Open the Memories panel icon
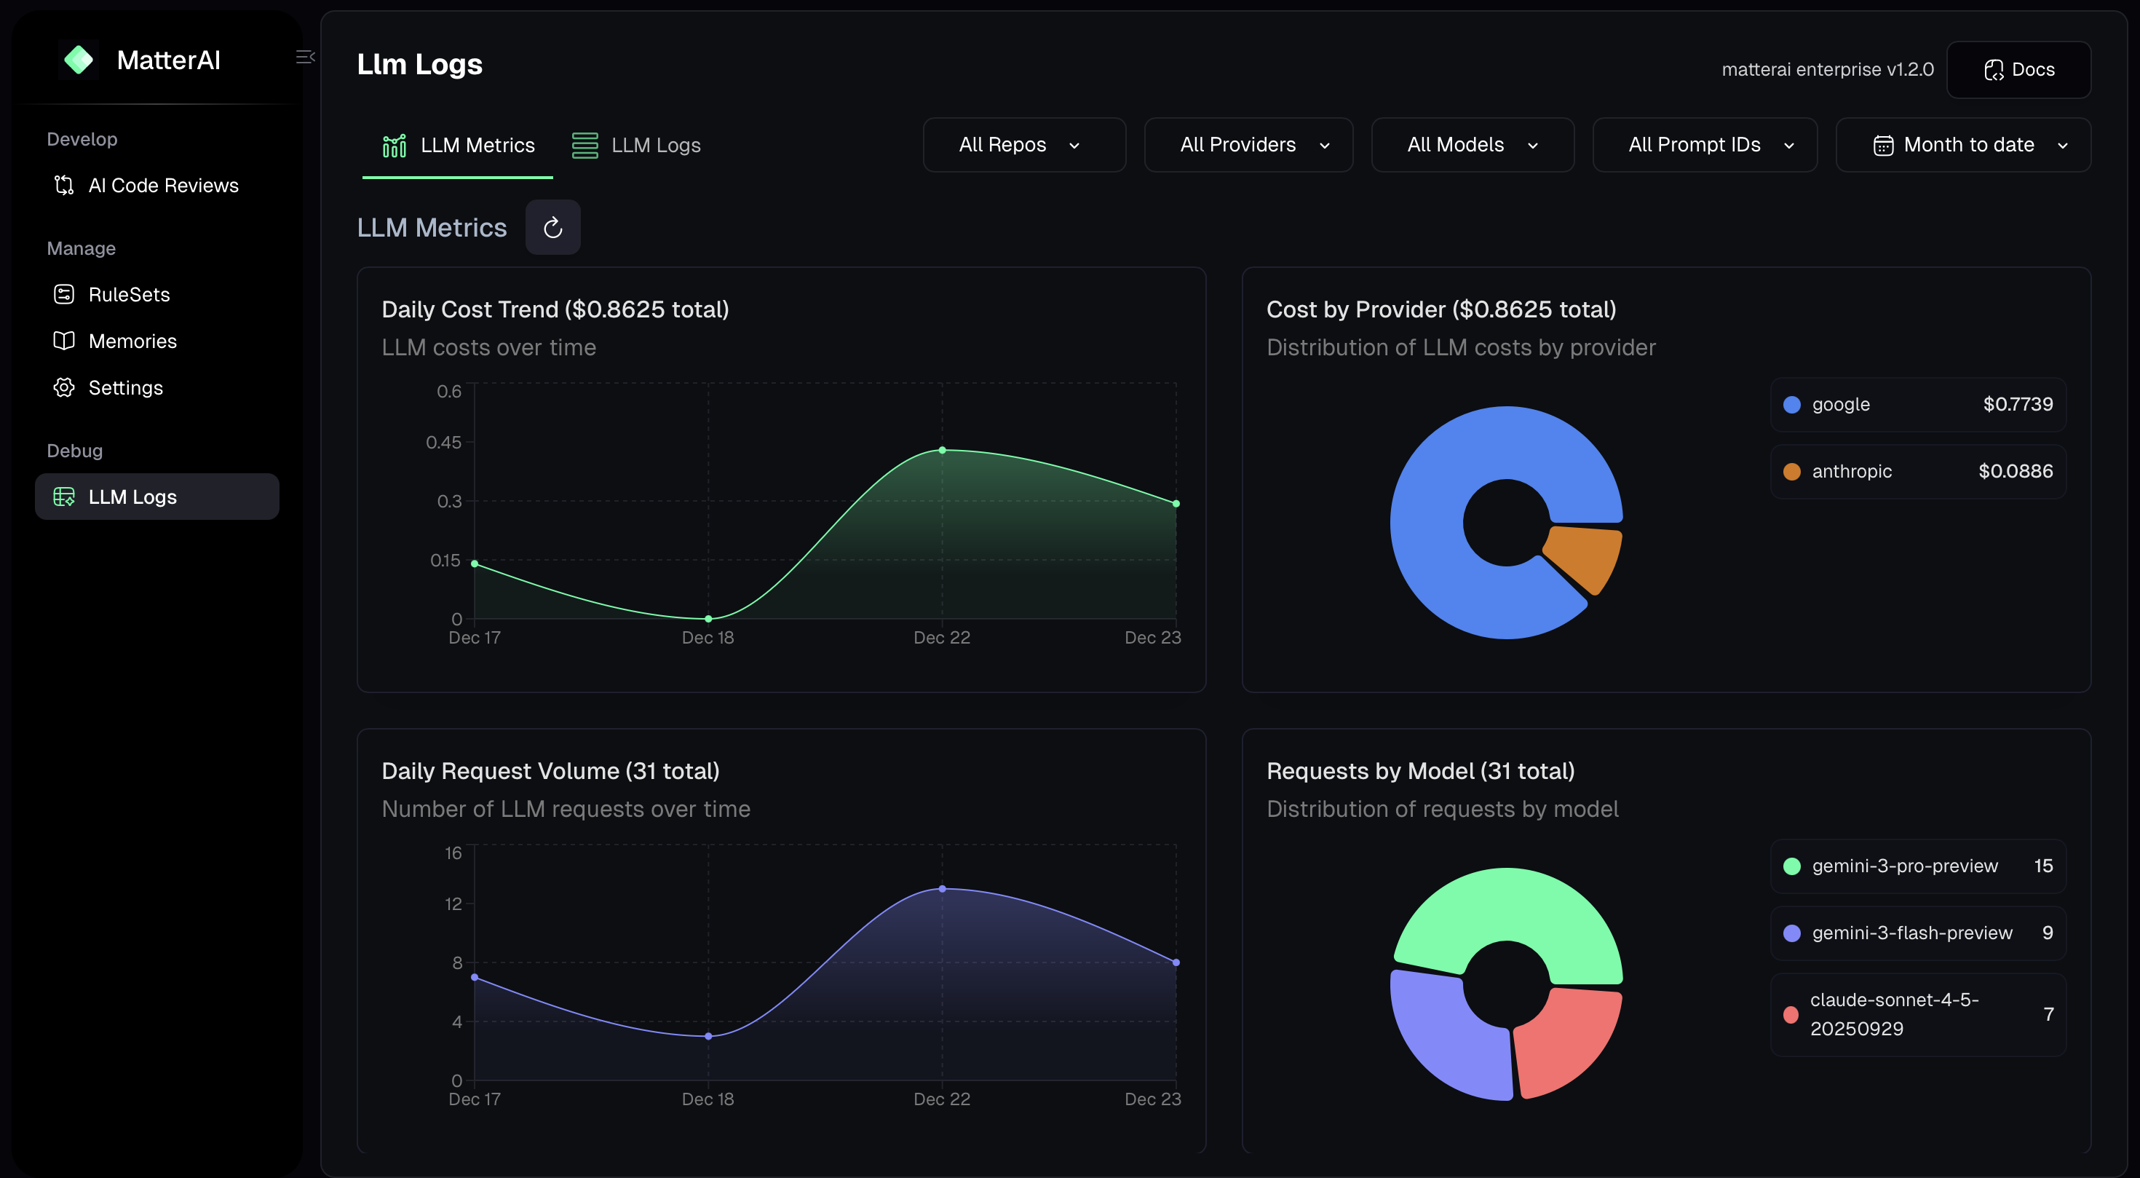 [x=64, y=341]
